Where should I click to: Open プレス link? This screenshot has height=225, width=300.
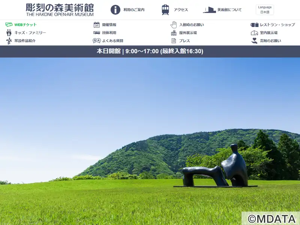184,41
